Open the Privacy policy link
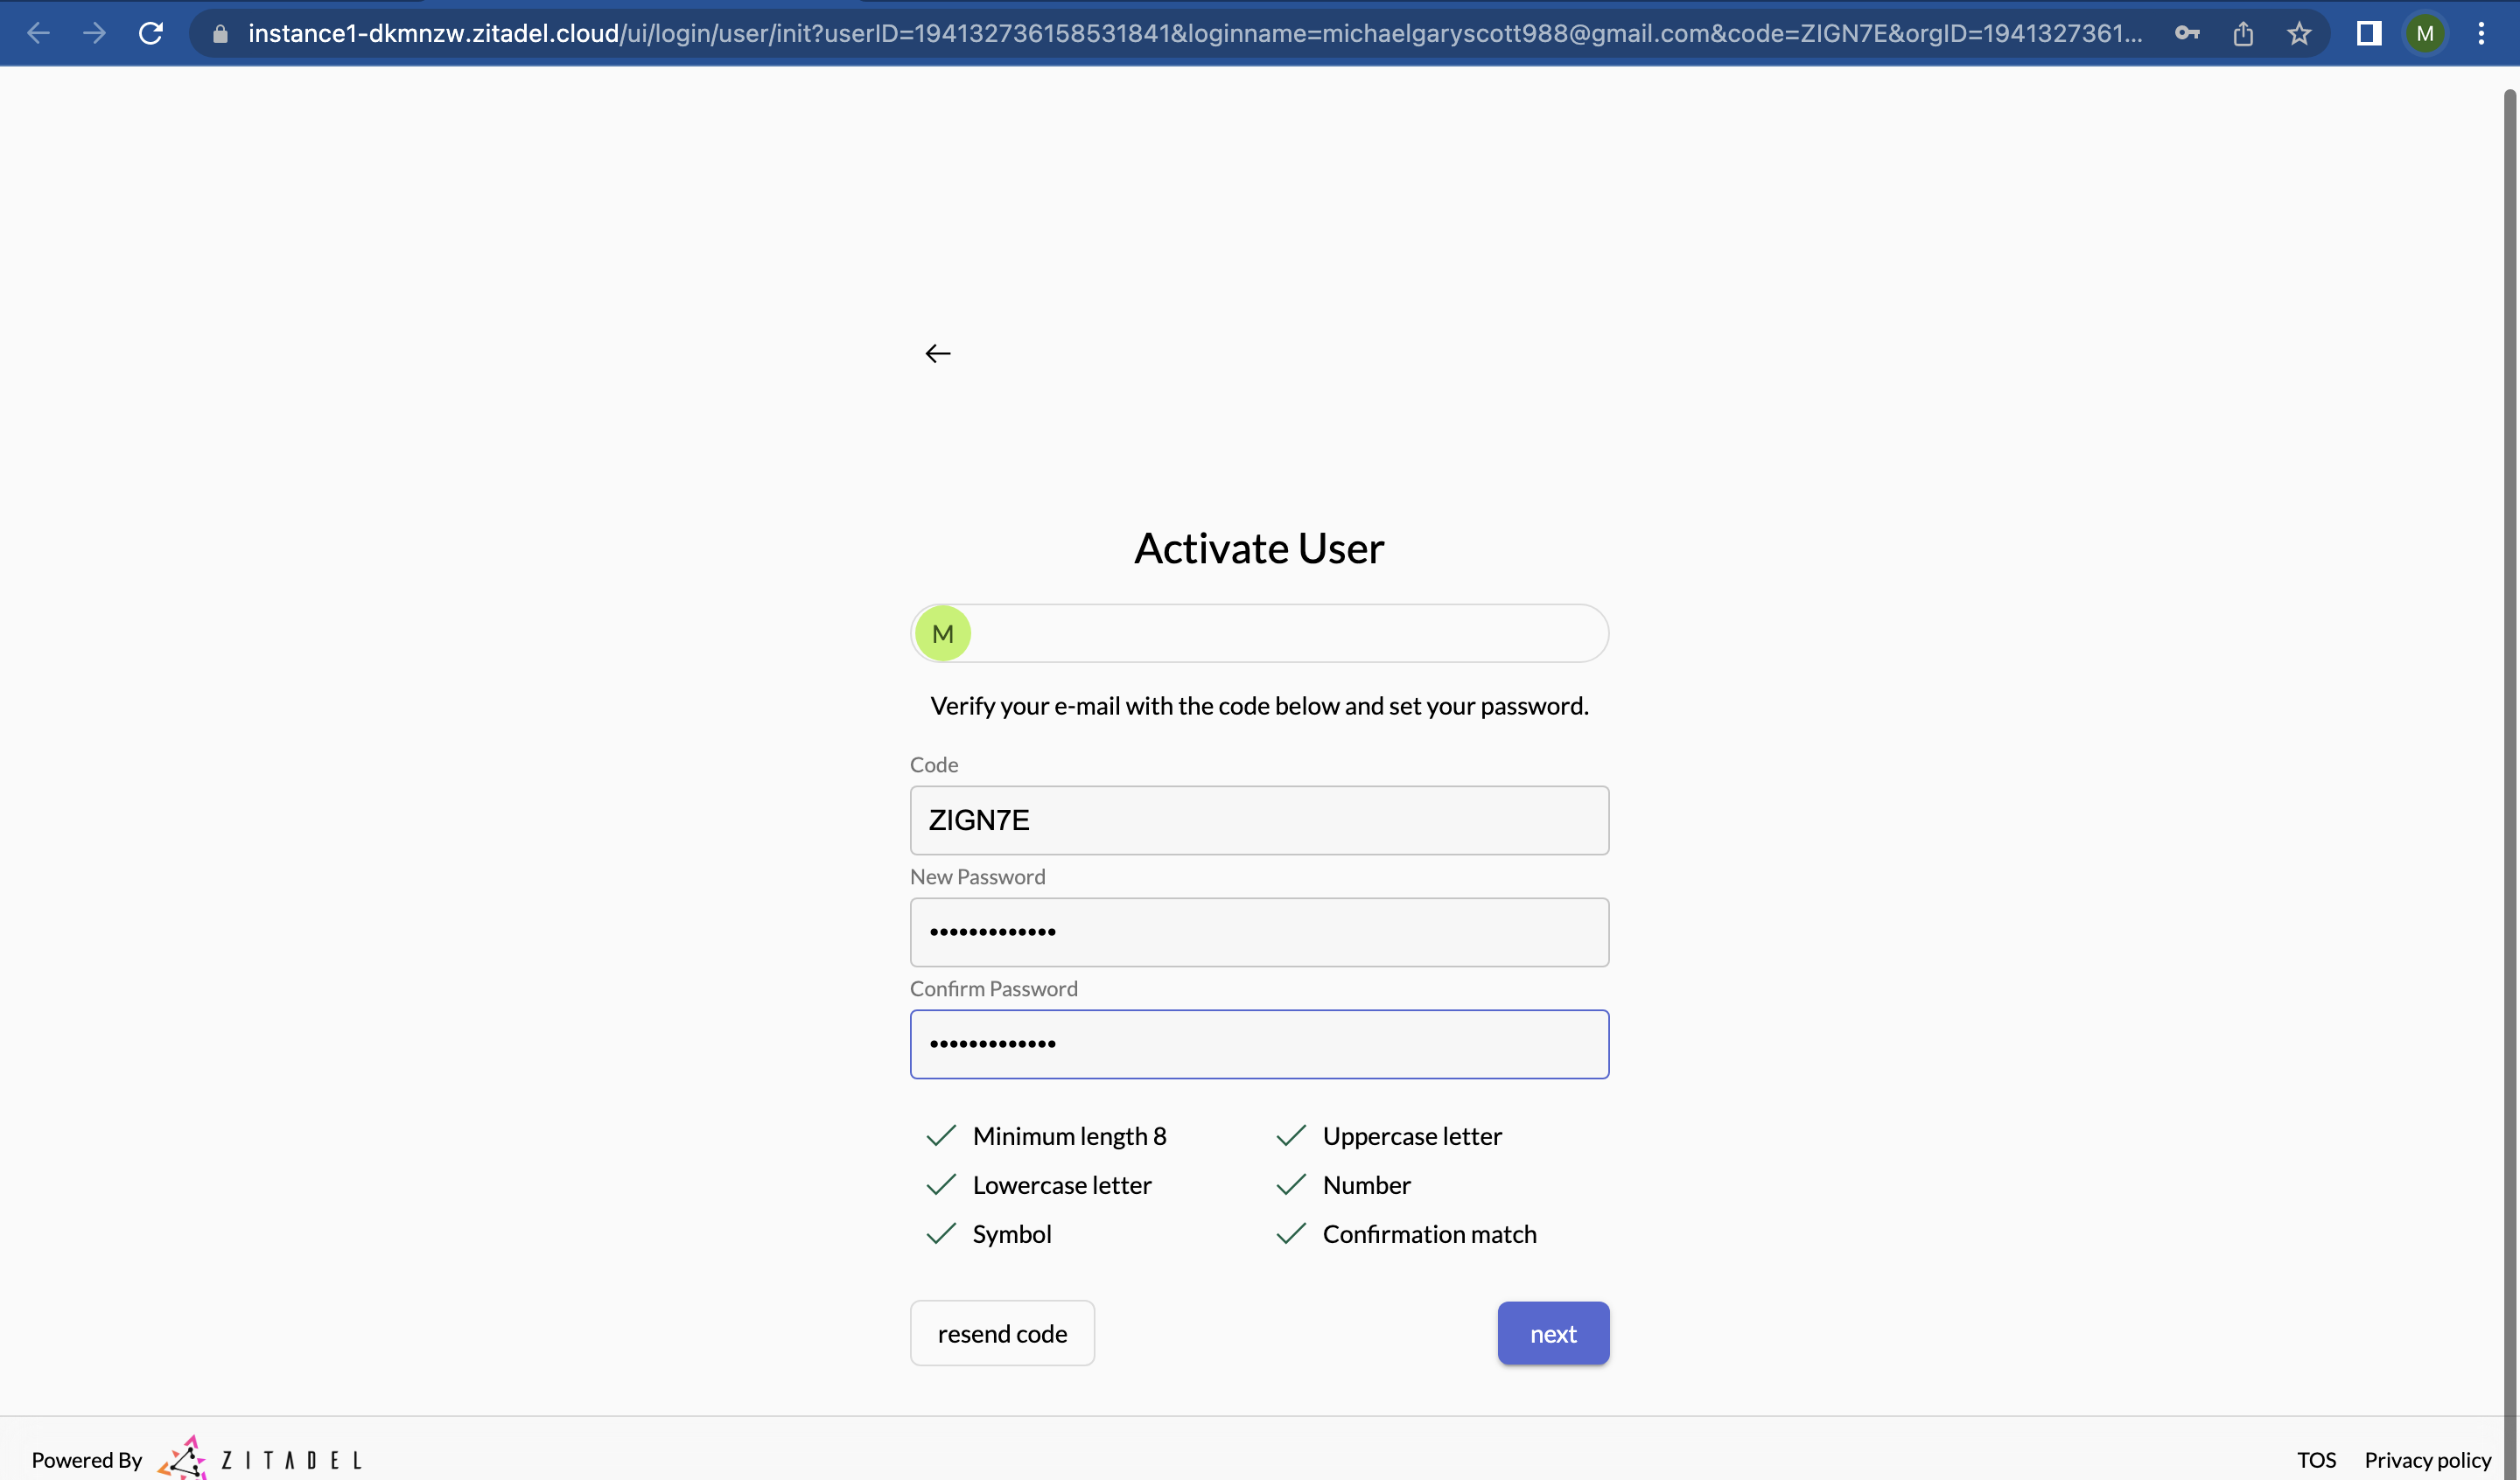Viewport: 2520px width, 1480px height. pos(2427,1459)
